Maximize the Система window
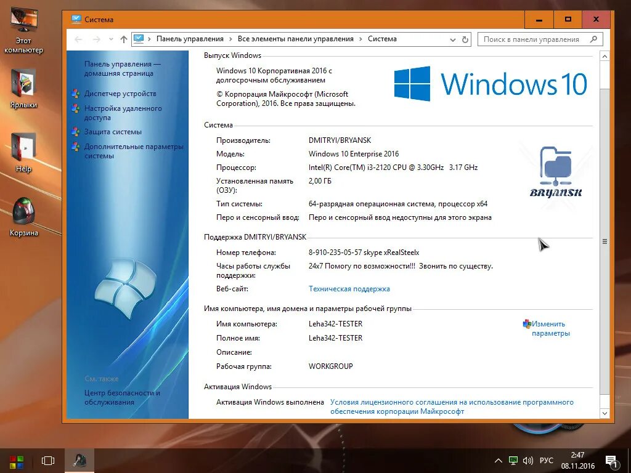Screen dimensions: 631x473 568,19
